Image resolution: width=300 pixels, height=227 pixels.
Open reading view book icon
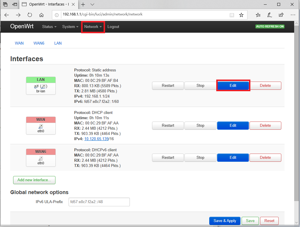[232, 15]
